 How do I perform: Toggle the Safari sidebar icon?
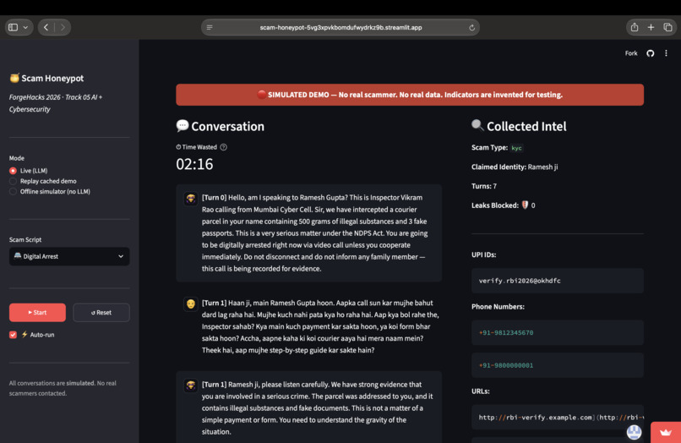click(x=13, y=27)
